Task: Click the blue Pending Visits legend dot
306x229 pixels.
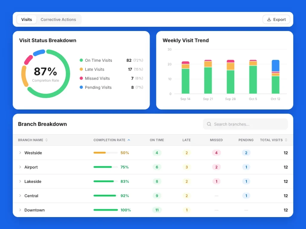Action: [81, 87]
